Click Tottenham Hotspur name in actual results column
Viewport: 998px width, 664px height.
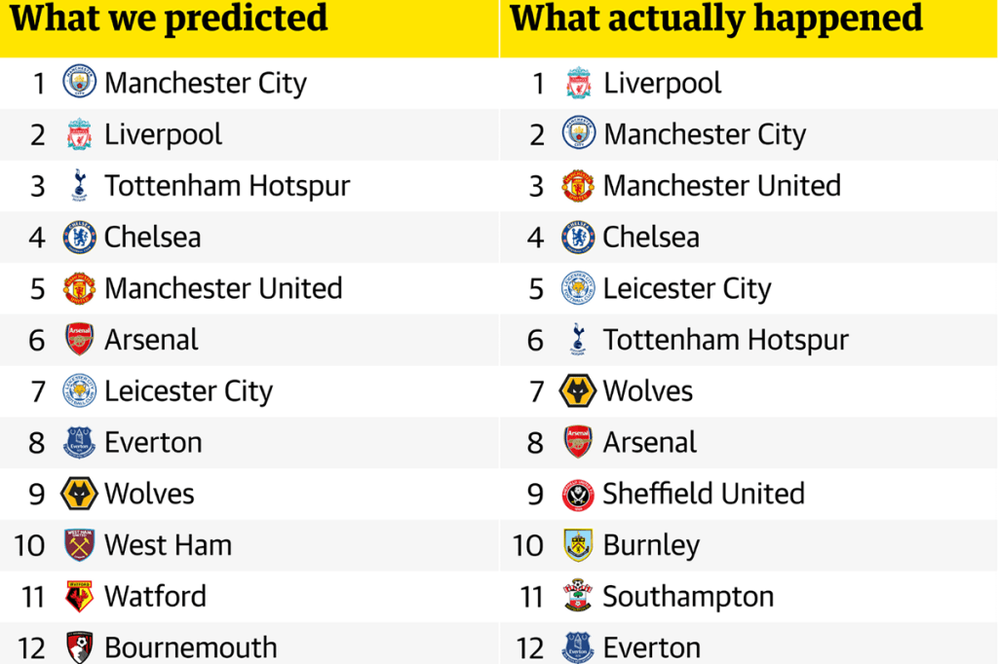pyautogui.click(x=725, y=340)
